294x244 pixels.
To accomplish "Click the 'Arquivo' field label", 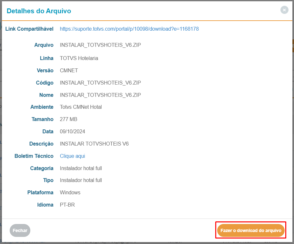I will [x=44, y=45].
